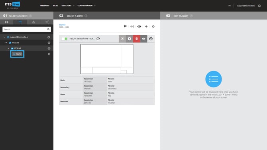Click the Starter screen name link
267x150 pixels.
(62, 25)
